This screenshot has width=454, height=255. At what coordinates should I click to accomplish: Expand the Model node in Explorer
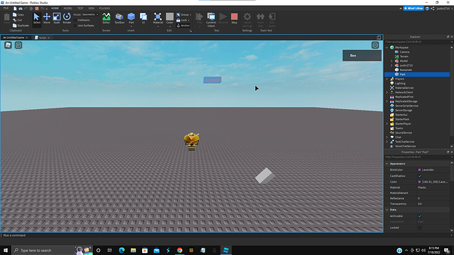pos(391,61)
